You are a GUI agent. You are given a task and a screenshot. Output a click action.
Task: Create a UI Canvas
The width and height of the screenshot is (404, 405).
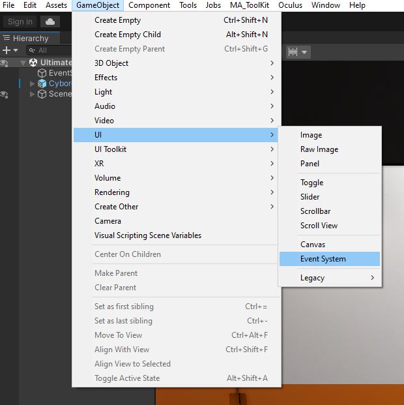(x=330, y=245)
